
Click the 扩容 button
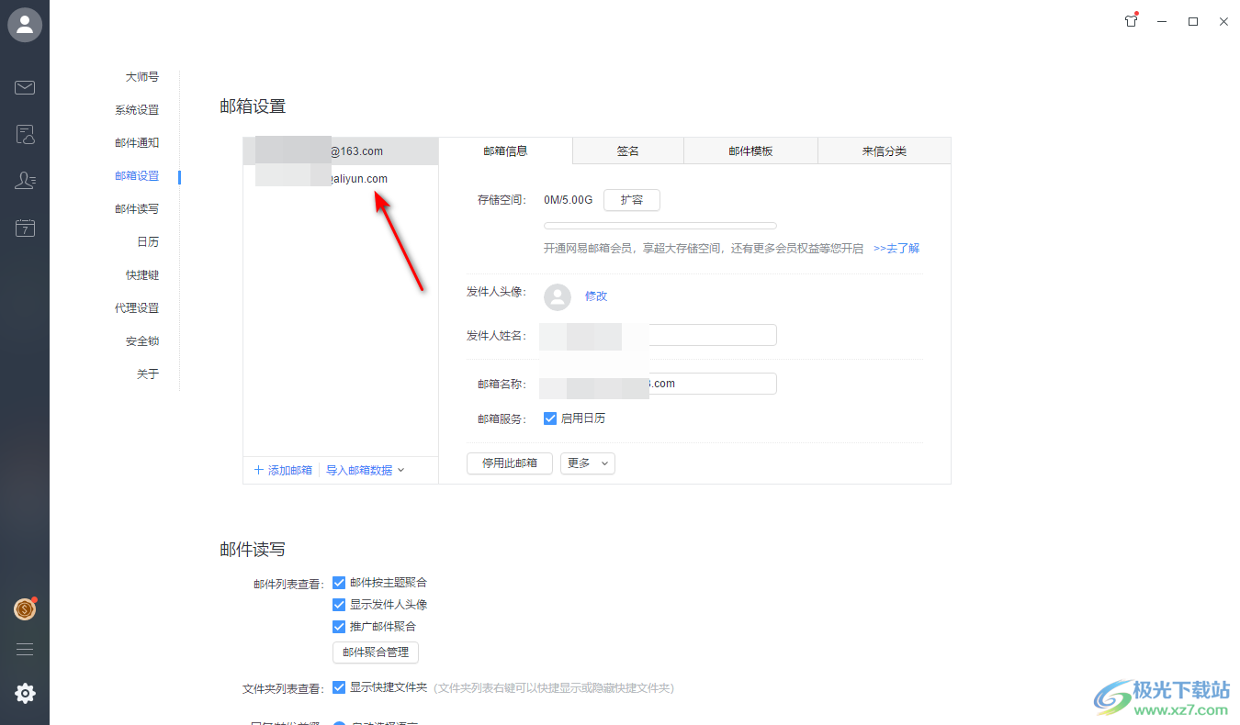click(x=632, y=200)
